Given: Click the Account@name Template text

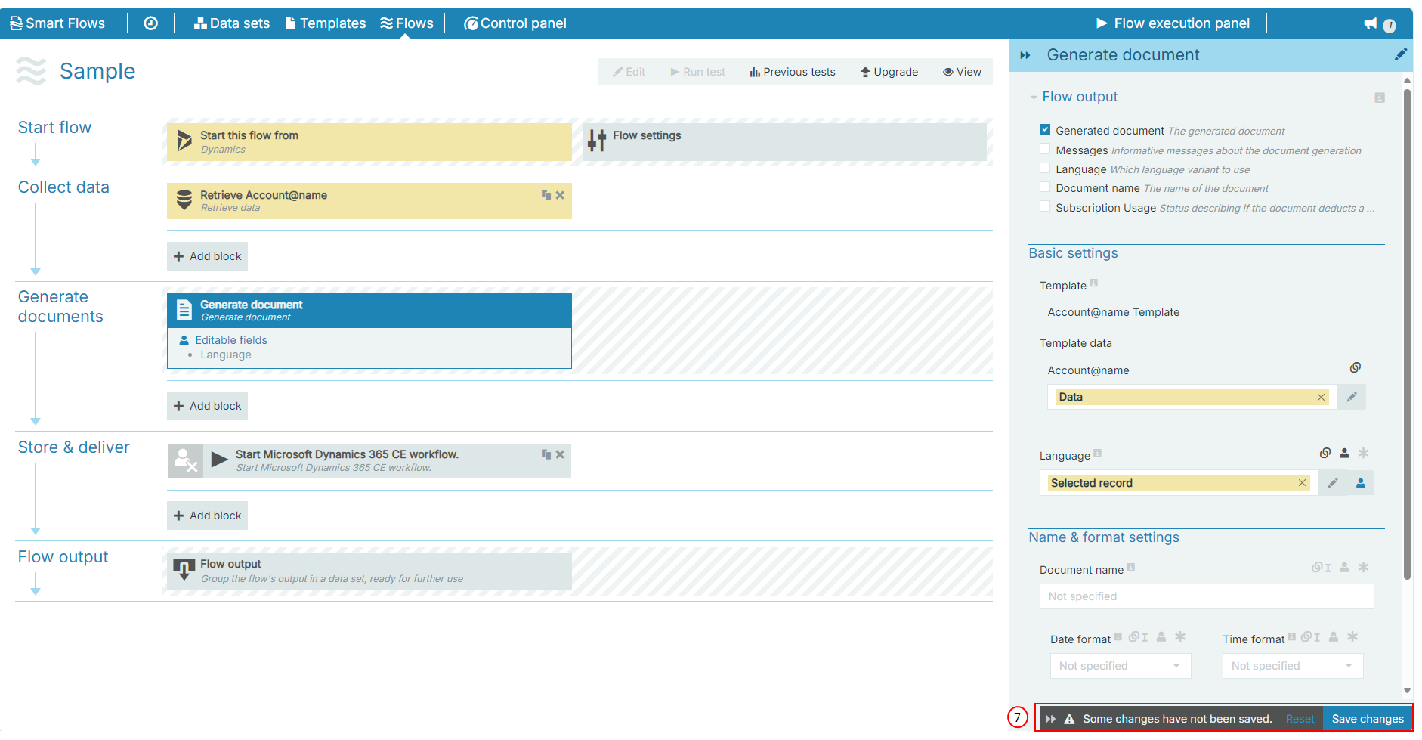Looking at the screenshot, I should (x=1113, y=312).
